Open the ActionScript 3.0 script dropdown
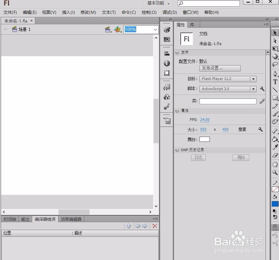 [228, 89]
